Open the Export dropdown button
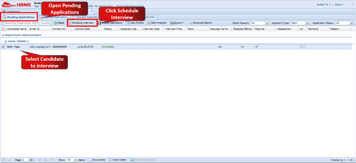 177,23
